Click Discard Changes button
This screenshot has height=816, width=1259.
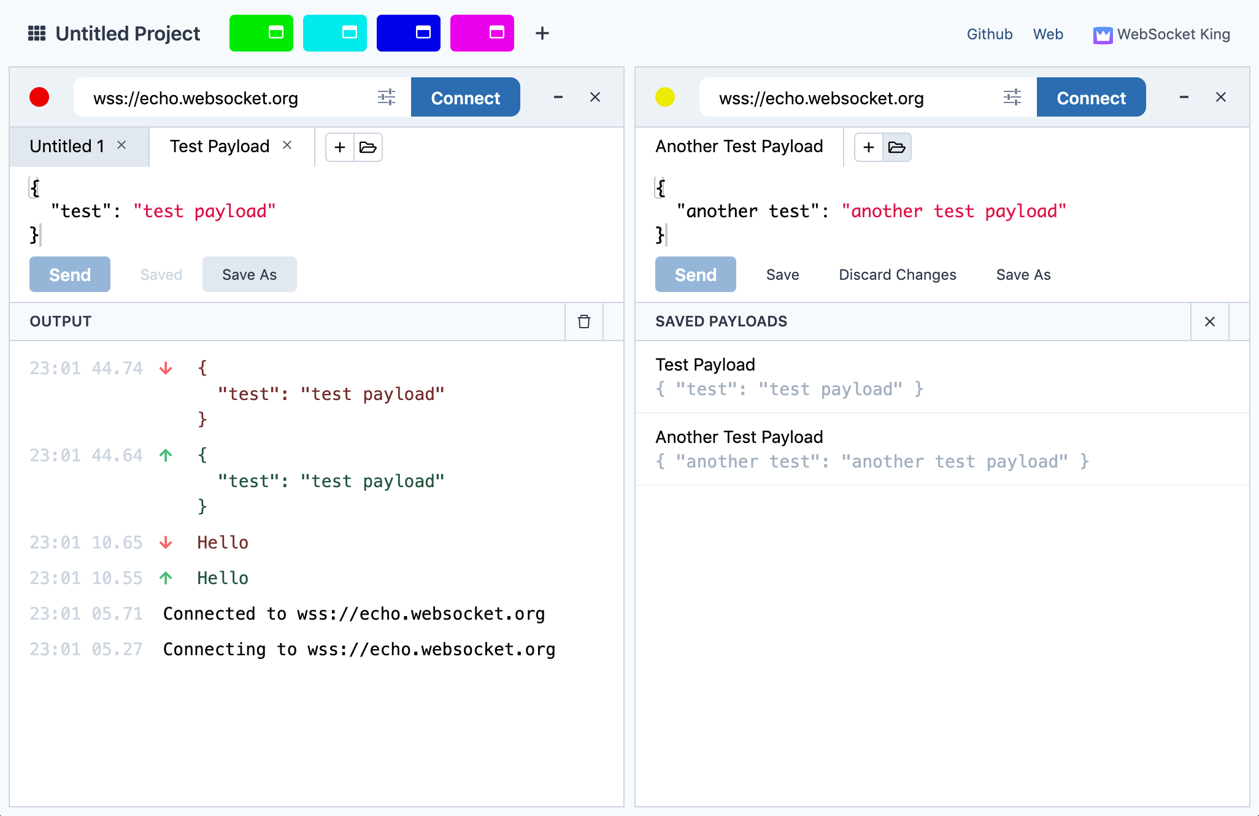click(898, 274)
